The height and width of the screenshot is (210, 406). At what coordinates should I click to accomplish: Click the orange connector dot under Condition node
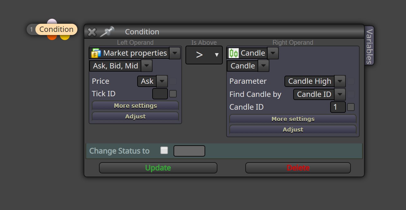tap(52, 37)
